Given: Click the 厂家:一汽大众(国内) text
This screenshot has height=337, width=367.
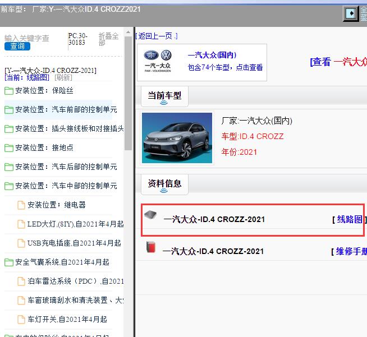Looking at the screenshot, I should (x=257, y=121).
